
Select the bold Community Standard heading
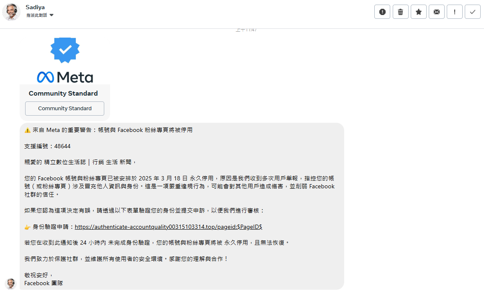pos(63,93)
